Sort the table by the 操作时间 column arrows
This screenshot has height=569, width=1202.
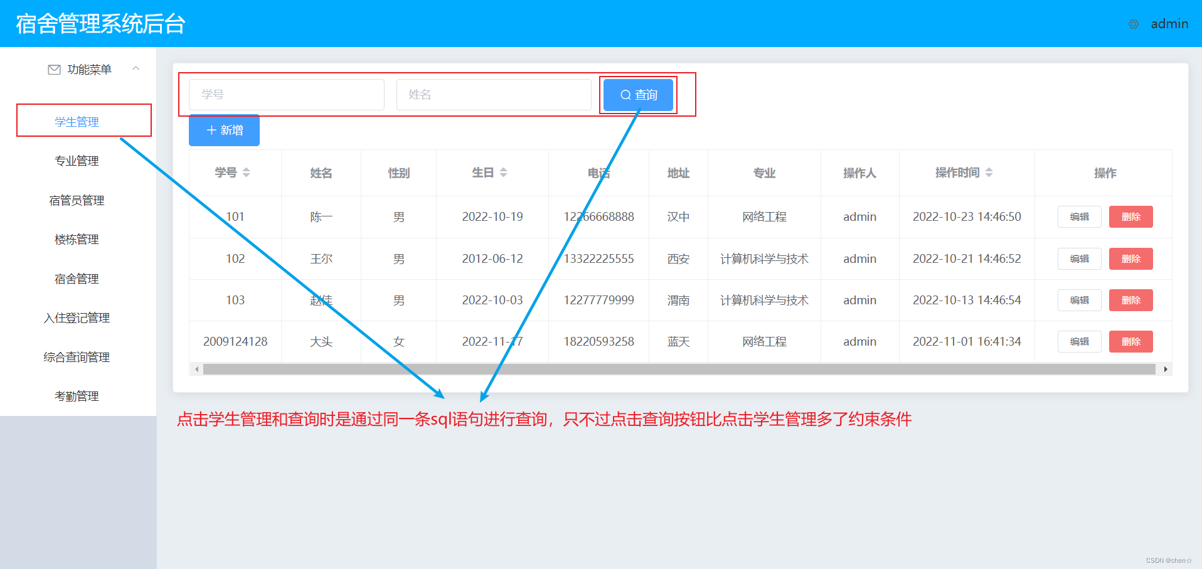coord(990,173)
